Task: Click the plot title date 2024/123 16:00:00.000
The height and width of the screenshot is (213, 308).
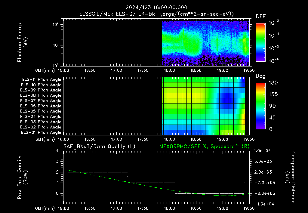Action: point(156,8)
